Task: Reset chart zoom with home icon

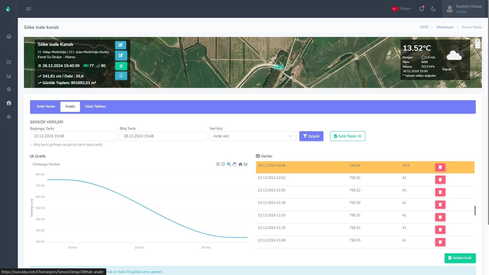Action: [240, 164]
